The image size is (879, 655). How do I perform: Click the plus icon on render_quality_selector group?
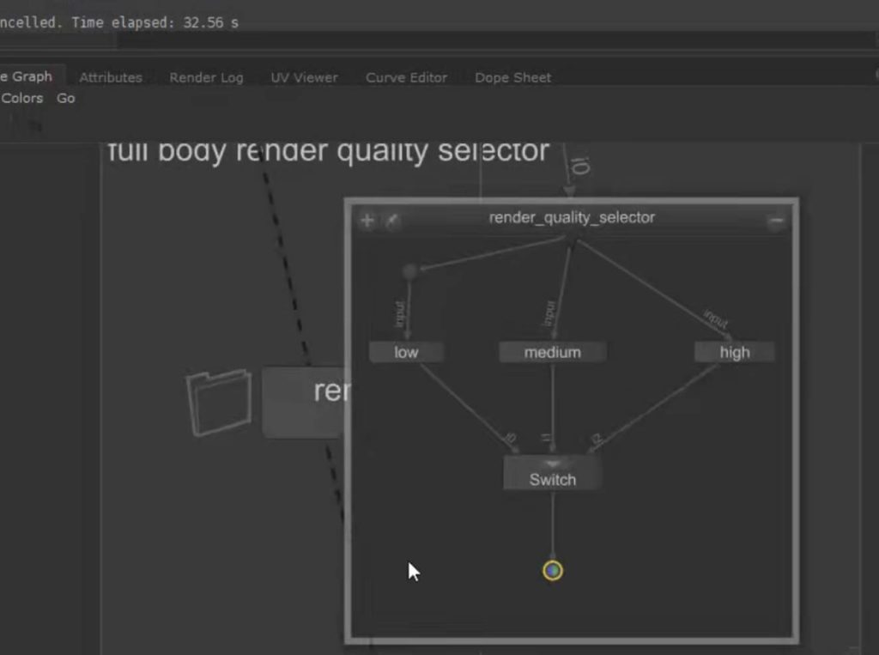tap(367, 221)
